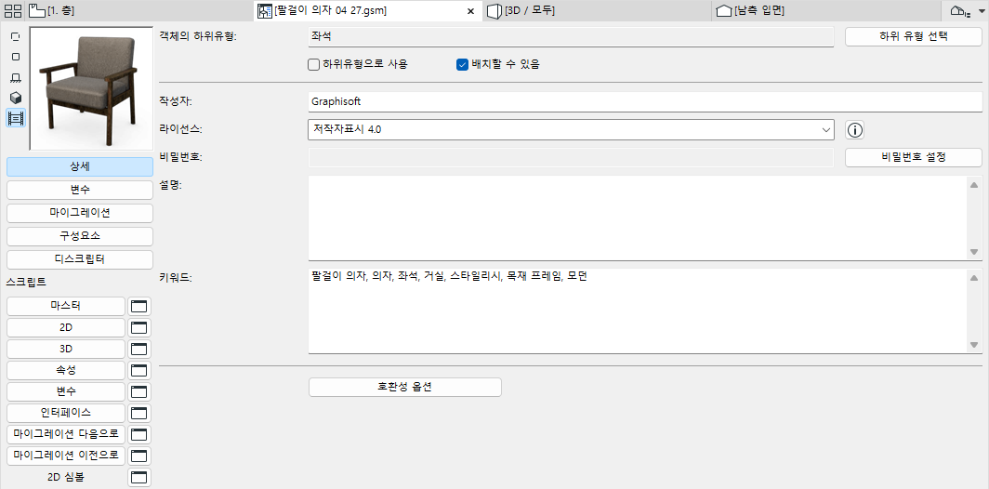Open the 디스크립터 section
Screen dimensions: 989x489
(80, 259)
